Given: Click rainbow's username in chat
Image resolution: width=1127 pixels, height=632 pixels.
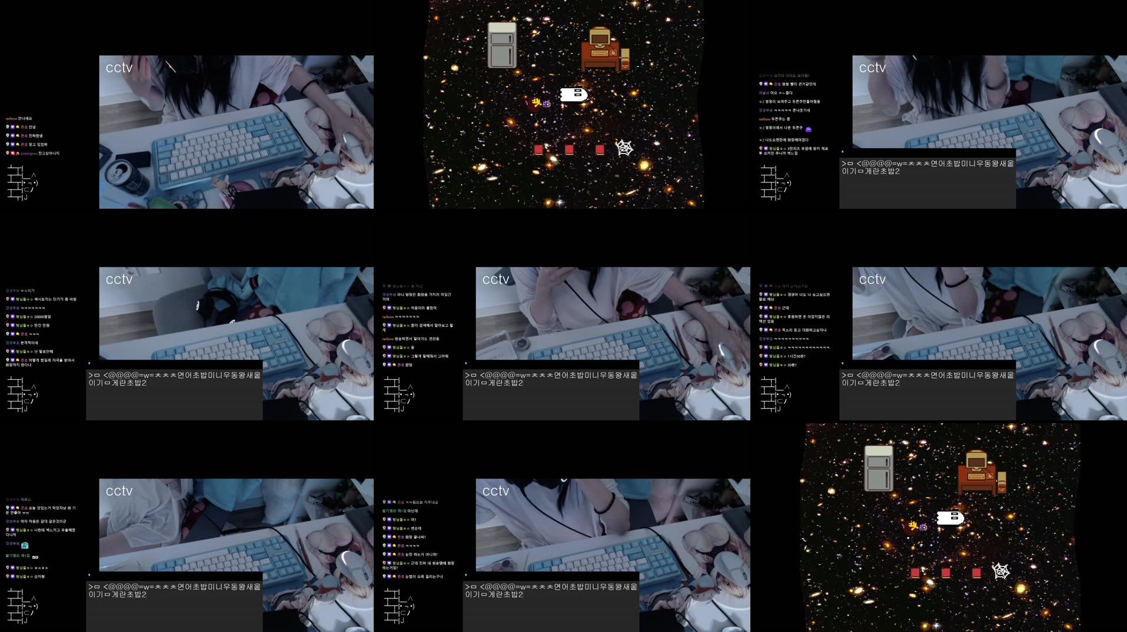Looking at the screenshot, I should pos(11,118).
